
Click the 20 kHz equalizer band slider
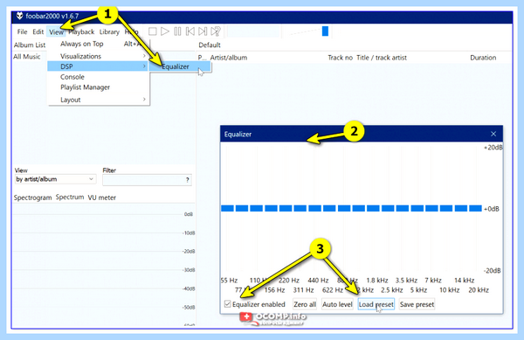[x=475, y=208]
